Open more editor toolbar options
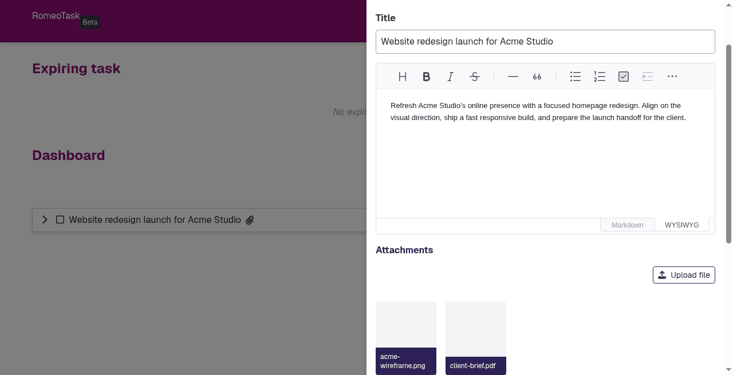The width and height of the screenshot is (733, 375). click(672, 77)
